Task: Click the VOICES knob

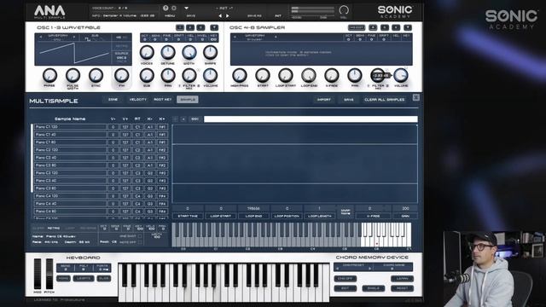Action: click(147, 53)
